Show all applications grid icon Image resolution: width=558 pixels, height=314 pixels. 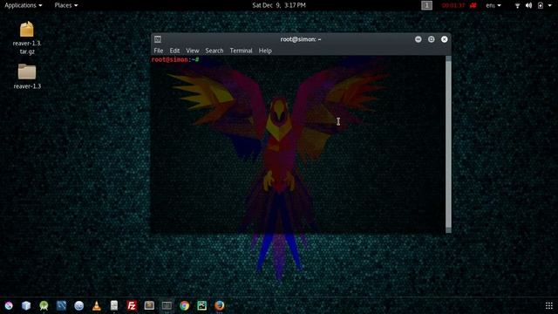tap(549, 305)
